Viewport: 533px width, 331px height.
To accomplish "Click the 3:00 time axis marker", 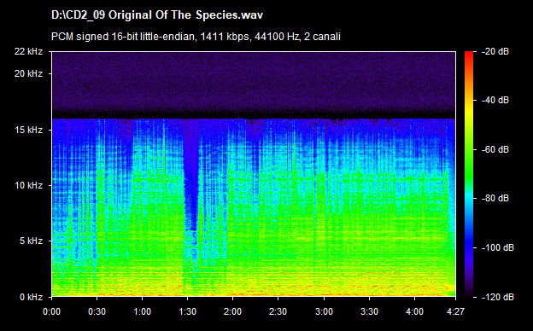I will coord(324,311).
